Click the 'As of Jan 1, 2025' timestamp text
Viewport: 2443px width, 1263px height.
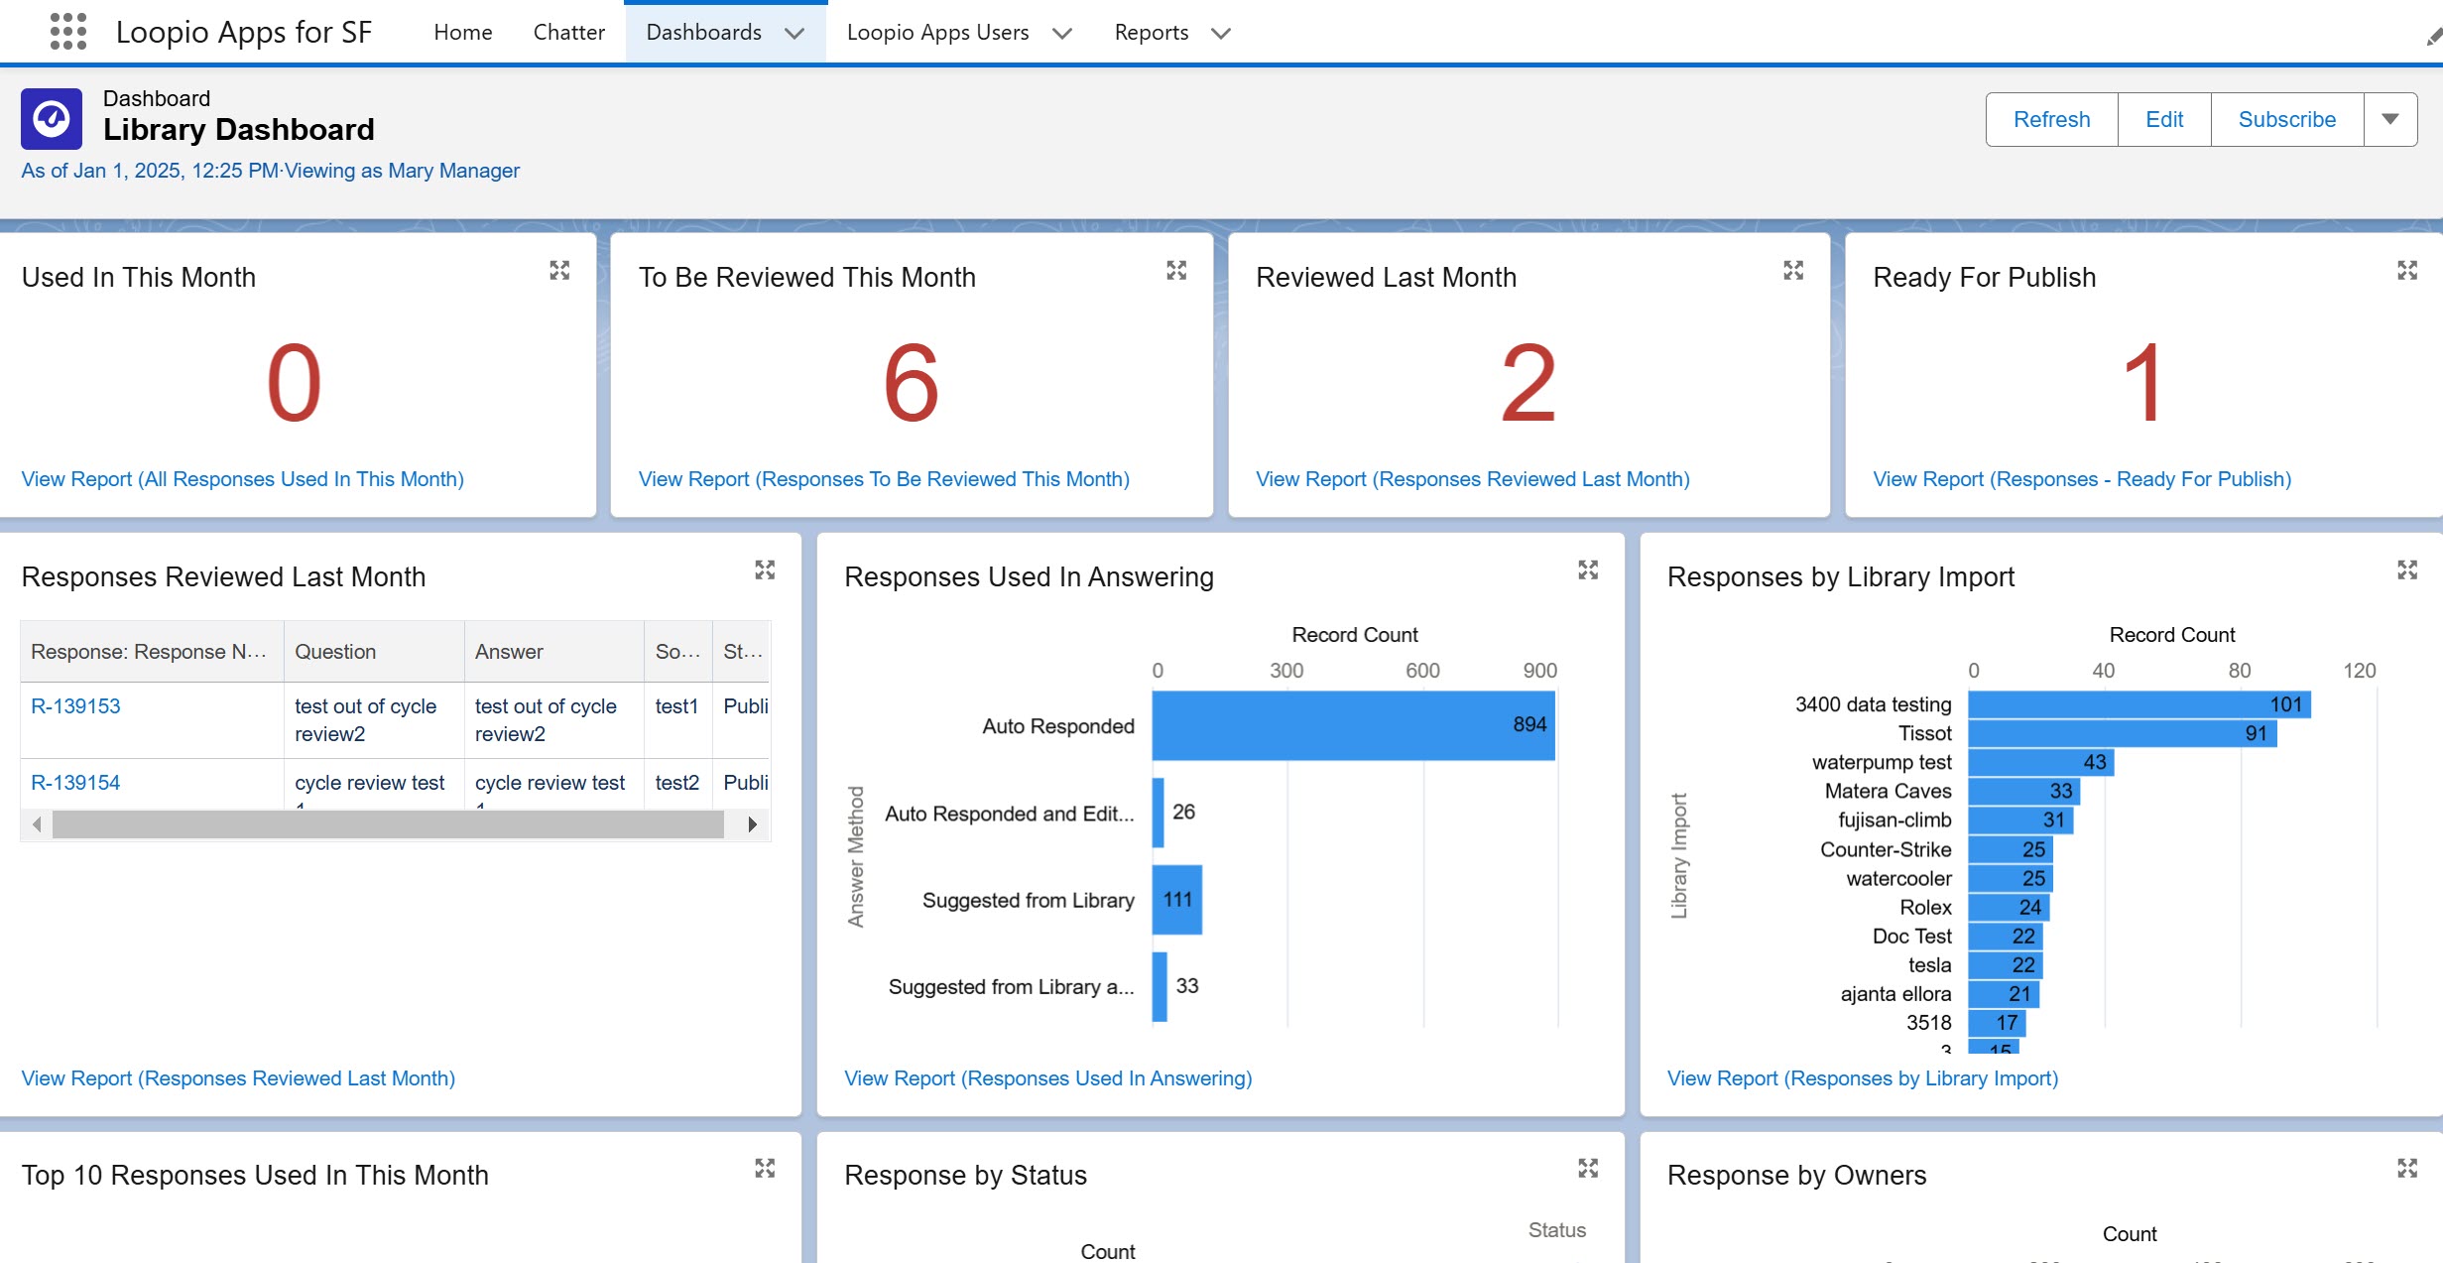coord(150,171)
